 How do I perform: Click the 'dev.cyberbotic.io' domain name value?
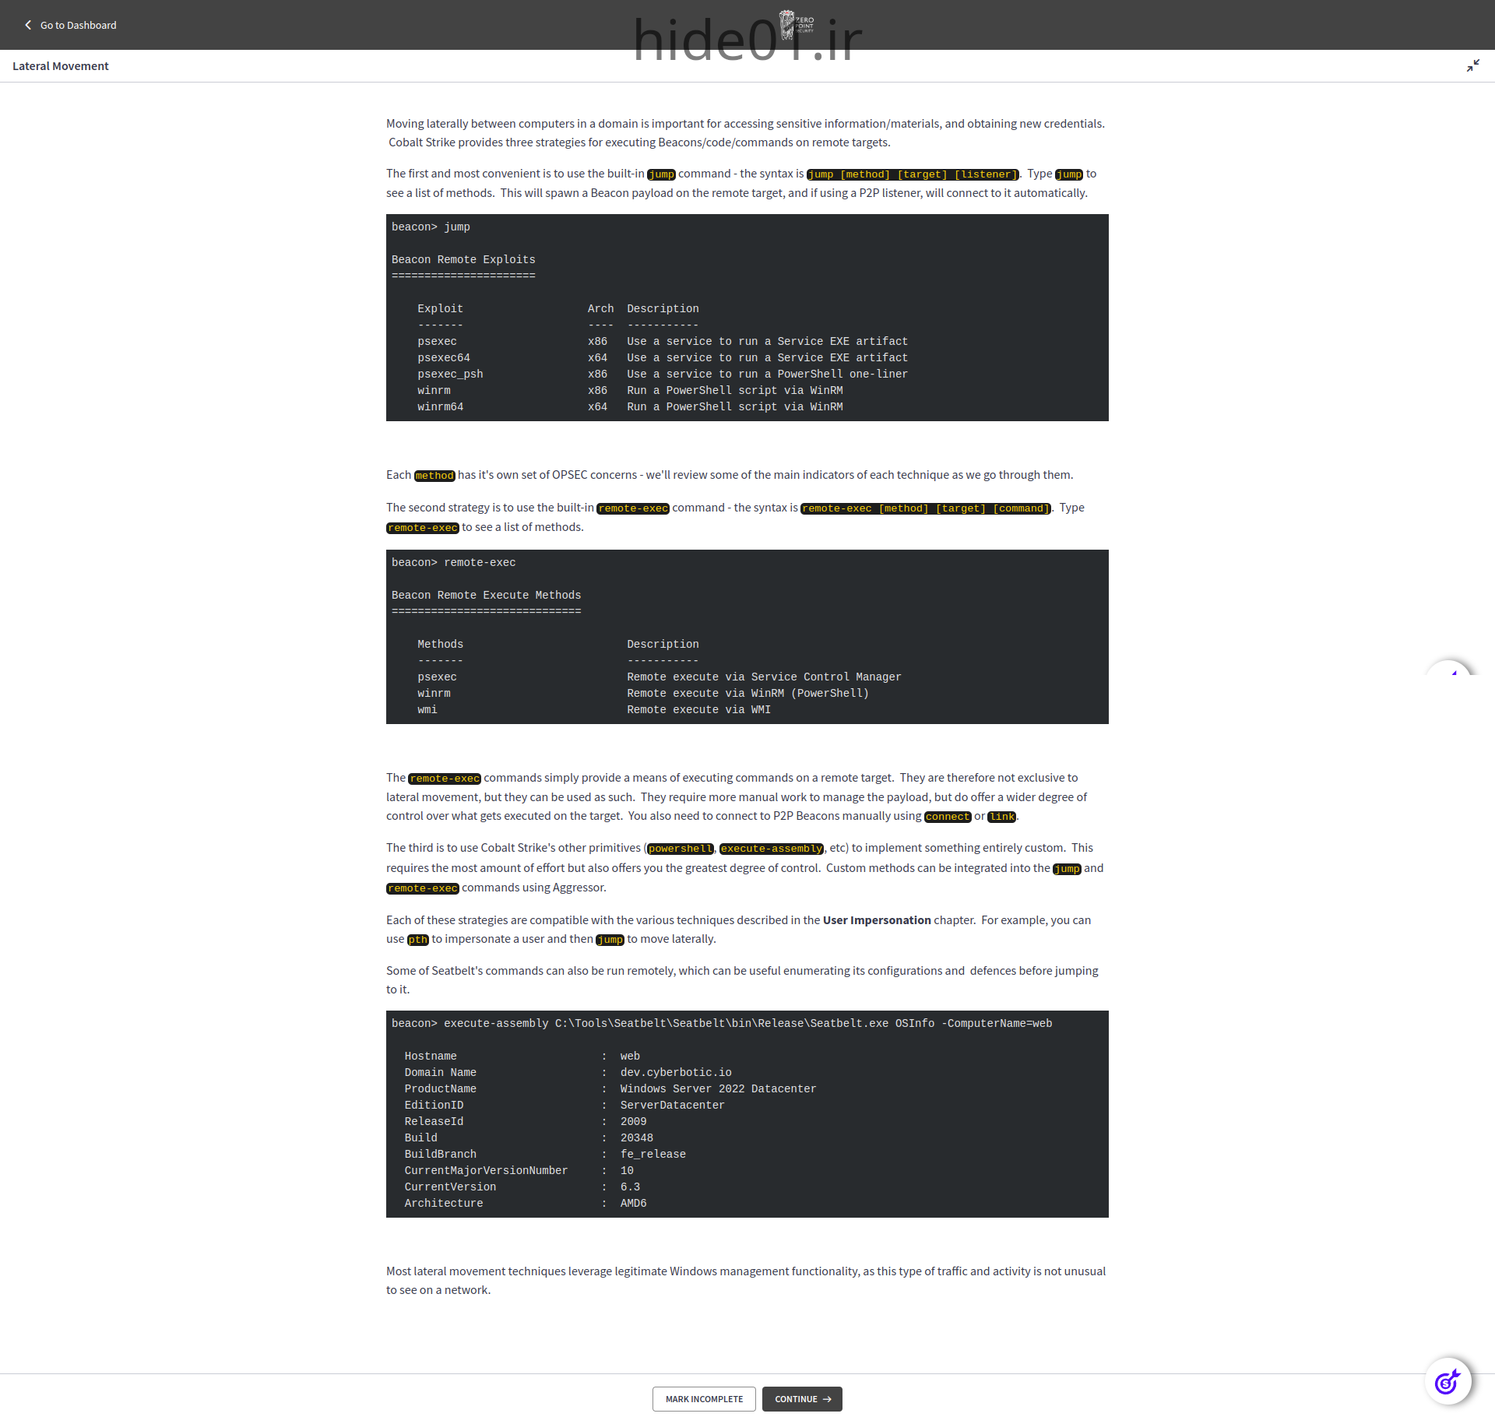pyautogui.click(x=676, y=1072)
